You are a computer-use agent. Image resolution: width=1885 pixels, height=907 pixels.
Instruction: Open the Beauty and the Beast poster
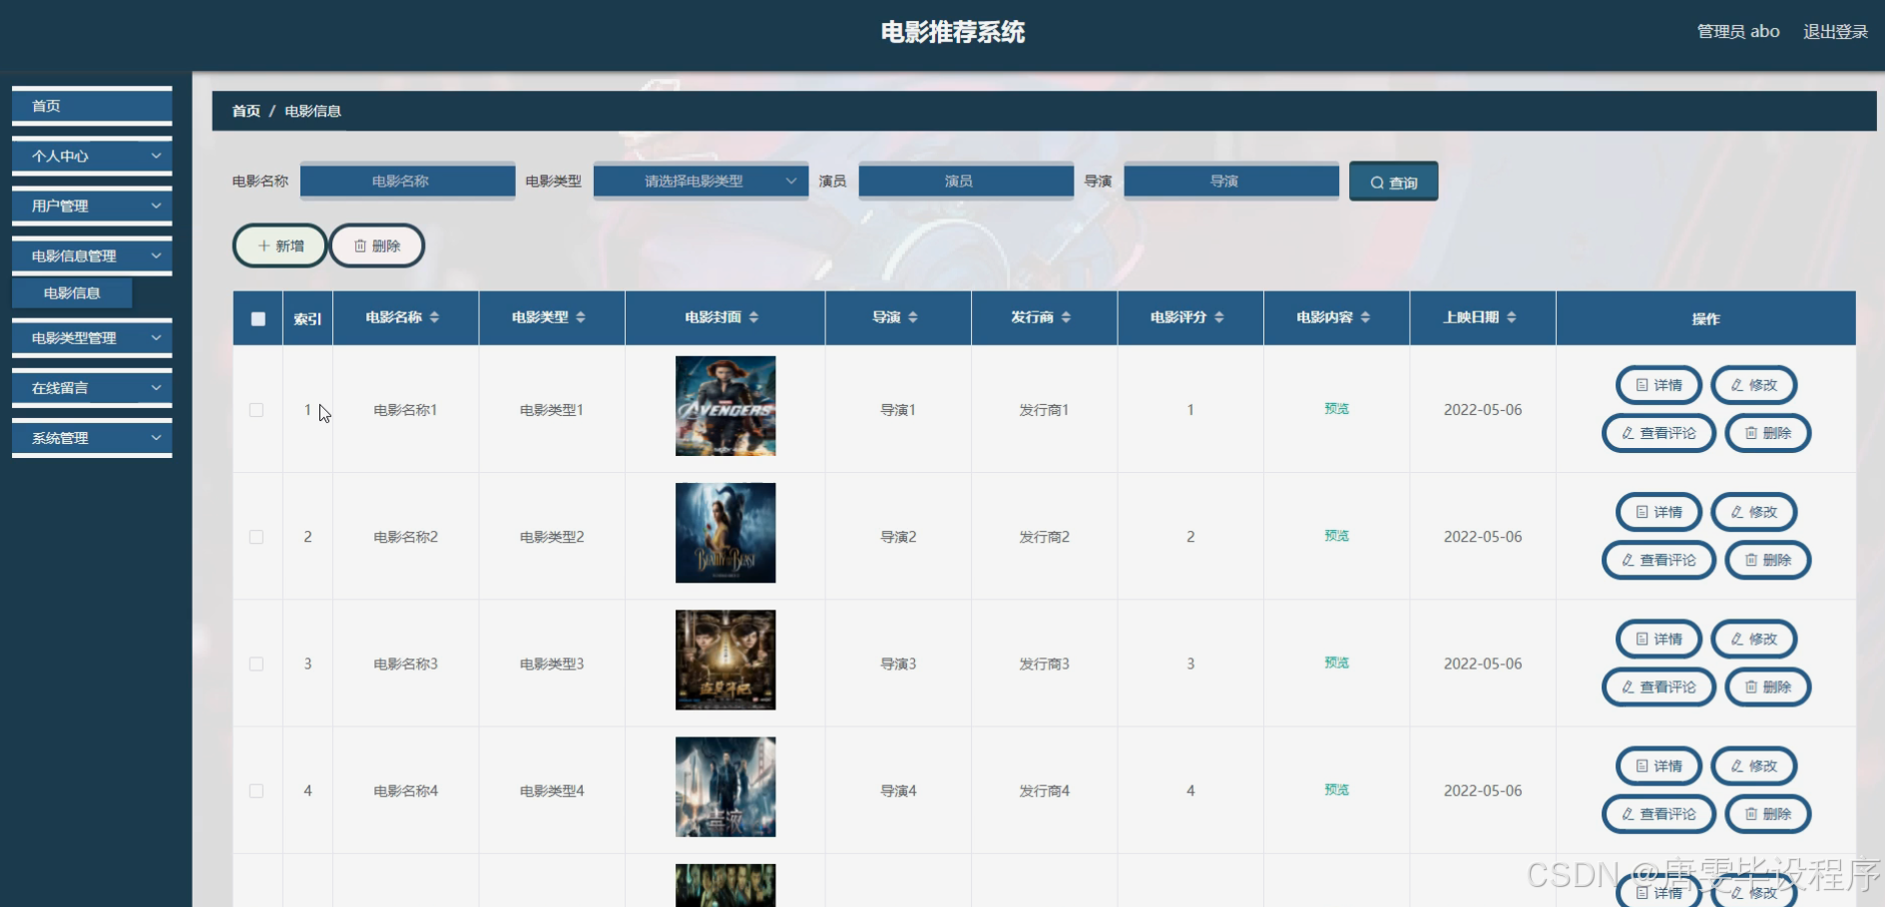point(725,533)
